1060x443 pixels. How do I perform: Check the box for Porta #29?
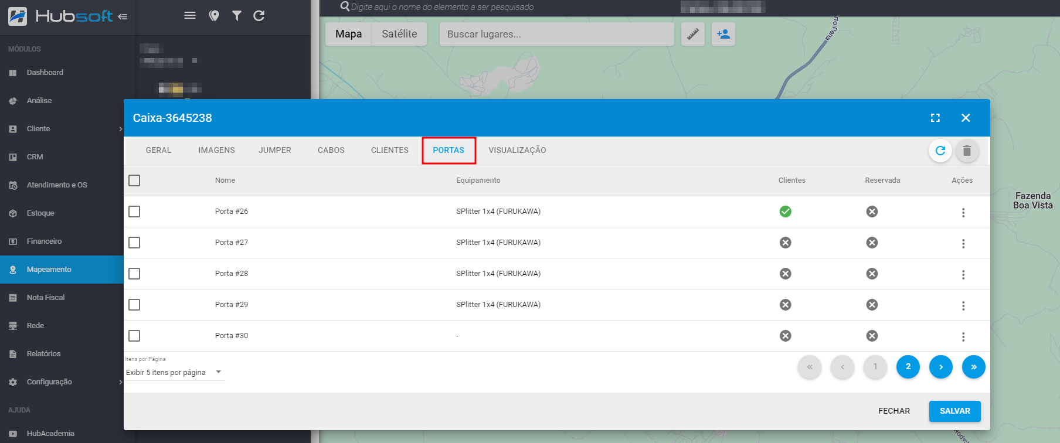134,305
